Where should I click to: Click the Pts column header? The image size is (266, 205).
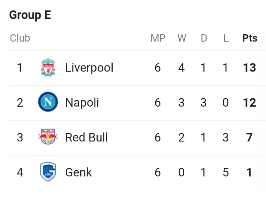(x=250, y=38)
